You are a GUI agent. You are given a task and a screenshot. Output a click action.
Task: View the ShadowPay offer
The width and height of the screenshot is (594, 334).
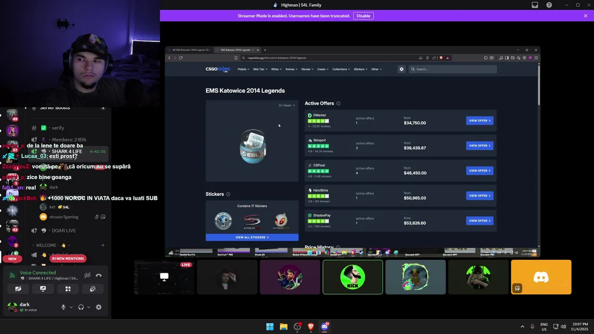[x=480, y=221]
